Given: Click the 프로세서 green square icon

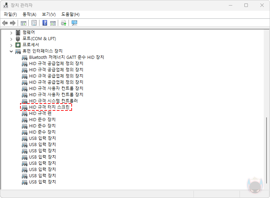Looking at the screenshot, I should 18,45.
